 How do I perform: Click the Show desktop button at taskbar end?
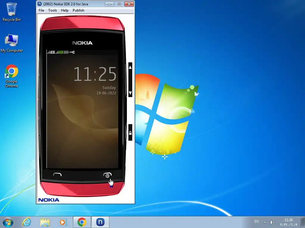(303, 222)
